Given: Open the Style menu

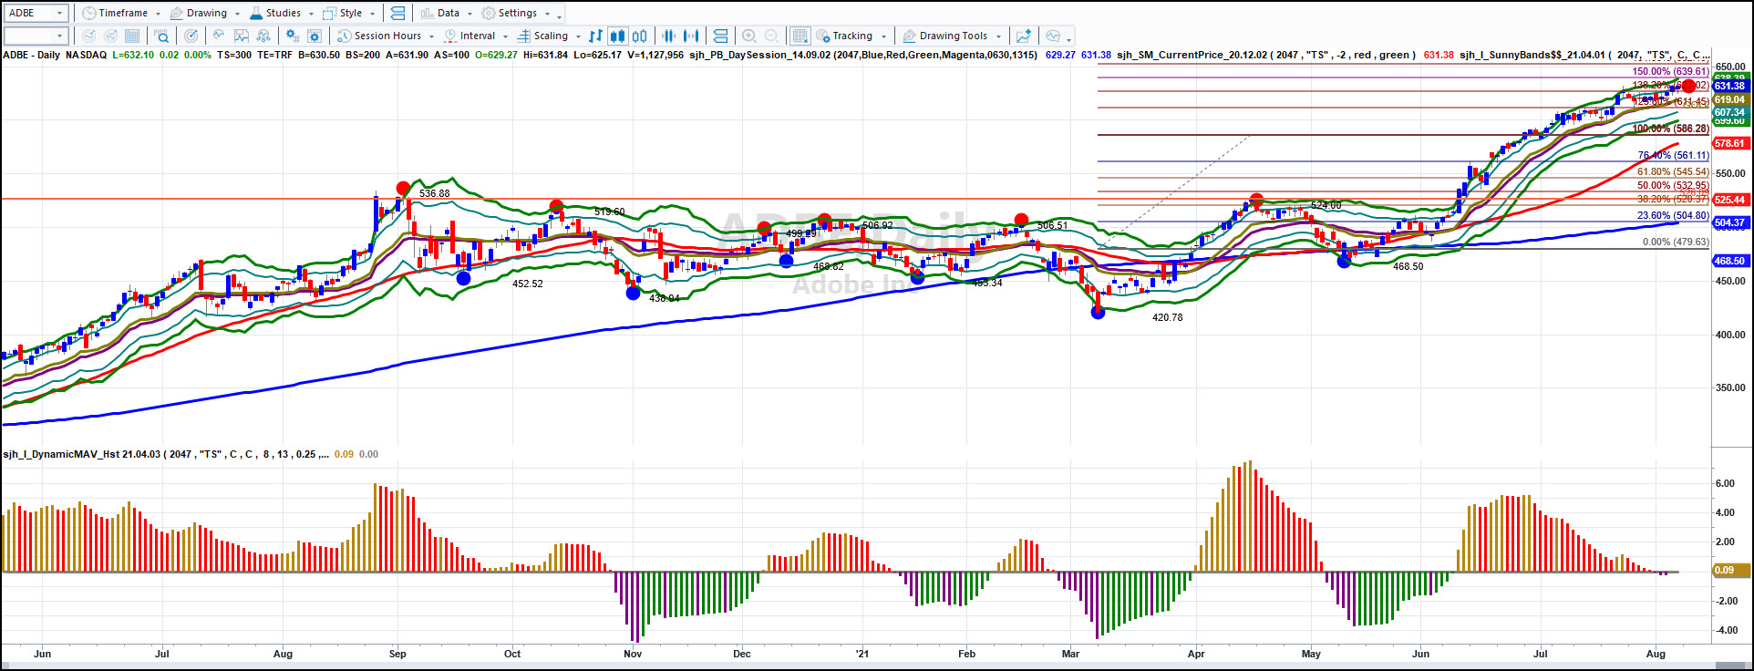Looking at the screenshot, I should click(349, 13).
